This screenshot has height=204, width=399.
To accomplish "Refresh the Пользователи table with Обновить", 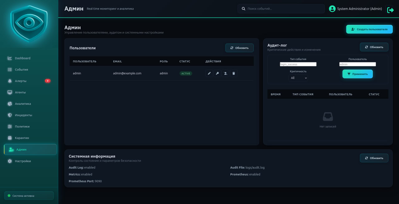I will pyautogui.click(x=239, y=48).
